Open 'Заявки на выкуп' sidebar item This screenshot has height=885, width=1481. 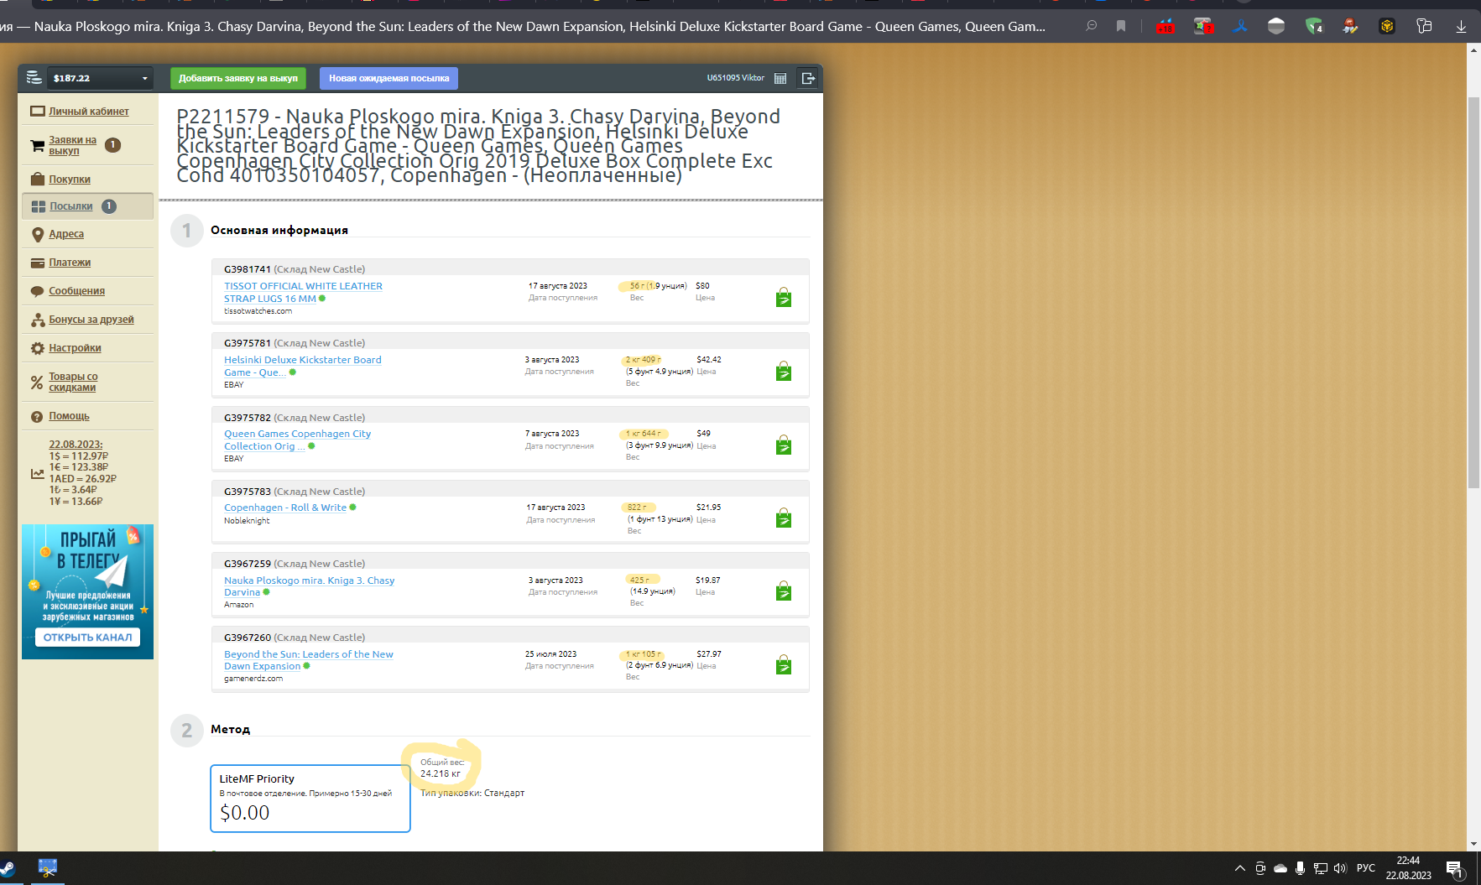[x=72, y=145]
